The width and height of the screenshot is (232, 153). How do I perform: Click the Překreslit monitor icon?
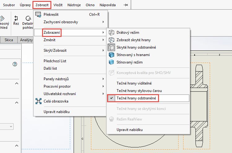pyautogui.click(x=38, y=15)
